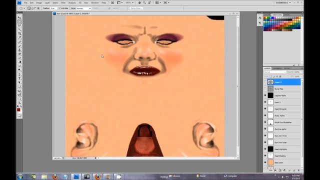Click the Rotate View icon in application bar
Screen dimensions: 320x180
(149, 2)
